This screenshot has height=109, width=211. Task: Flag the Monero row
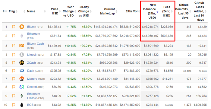[x=14, y=79]
